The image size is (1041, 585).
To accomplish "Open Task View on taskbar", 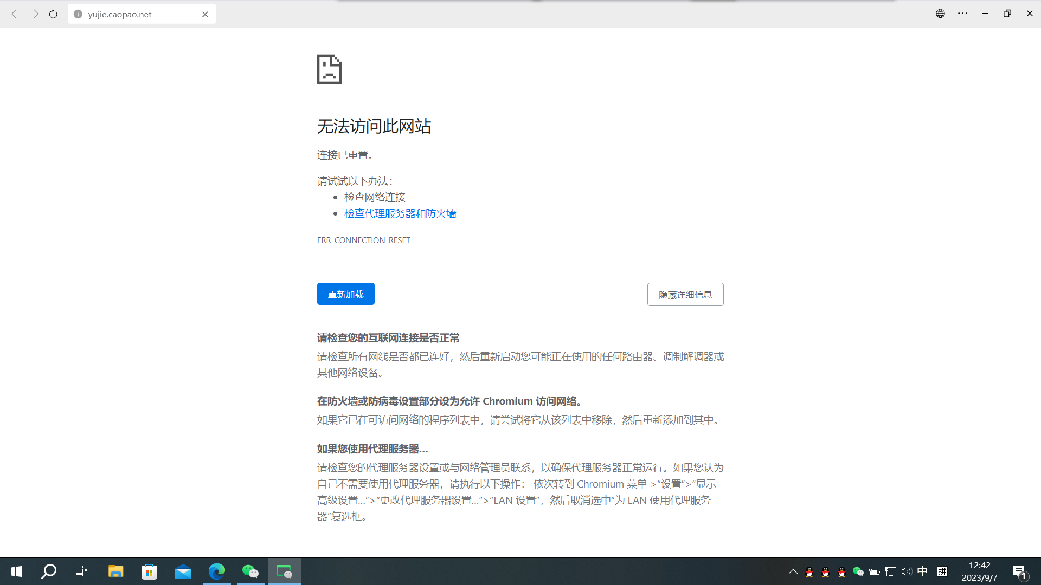I will coord(81,571).
